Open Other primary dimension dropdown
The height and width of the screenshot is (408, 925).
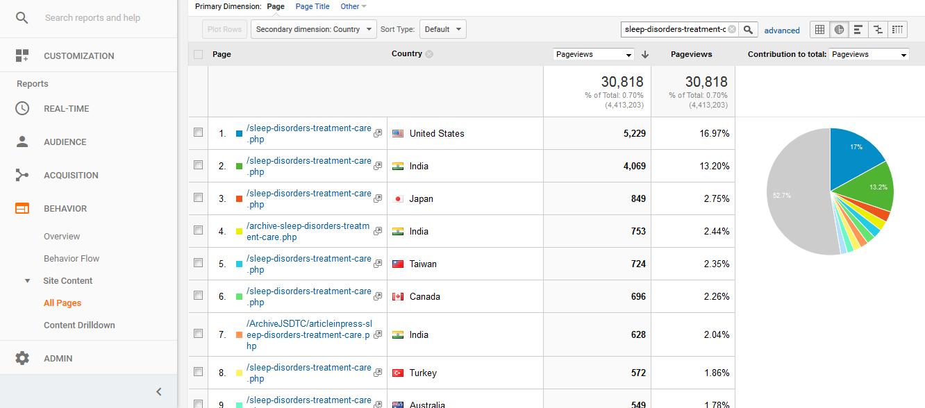[x=353, y=6]
